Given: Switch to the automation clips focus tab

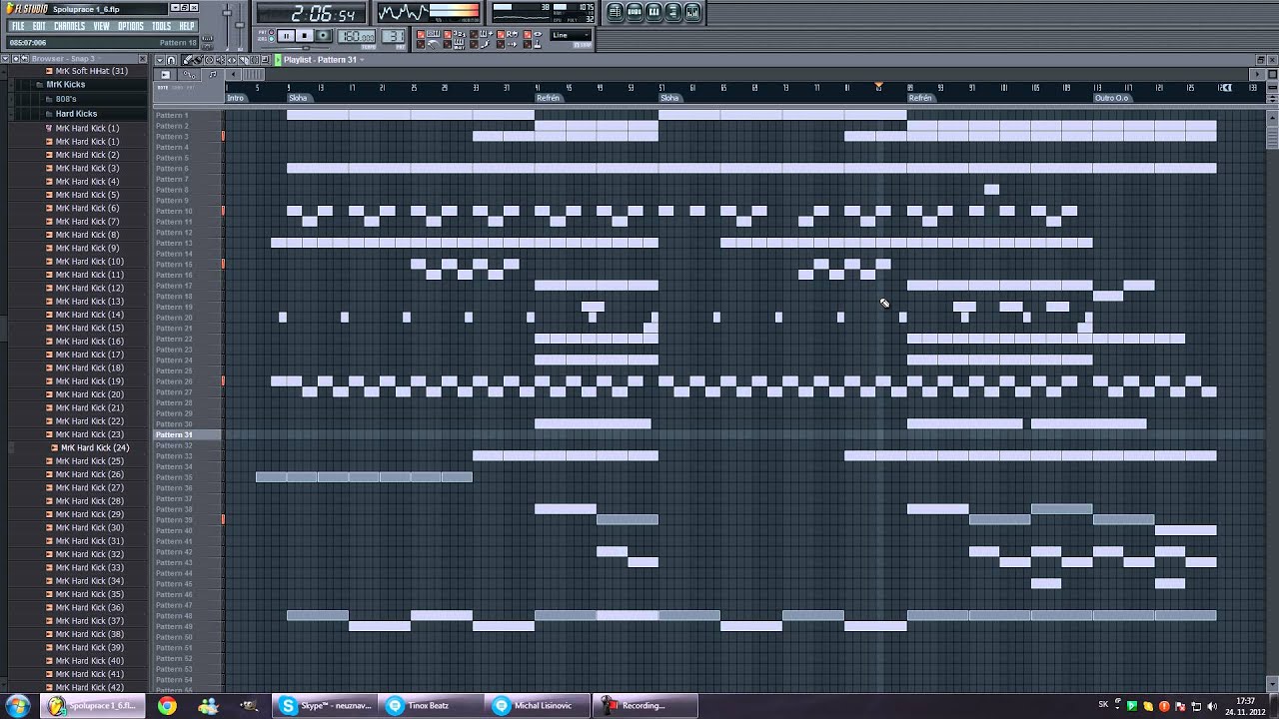Looking at the screenshot, I should coord(189,74).
